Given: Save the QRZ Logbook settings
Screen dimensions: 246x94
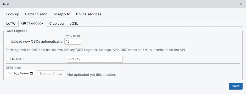Looking at the screenshot, I should coord(236,86).
